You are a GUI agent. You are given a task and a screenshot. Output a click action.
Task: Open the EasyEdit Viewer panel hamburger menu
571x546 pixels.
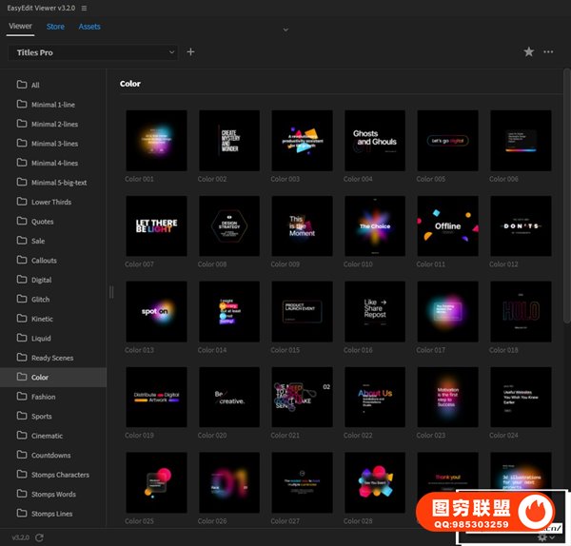pyautogui.click(x=85, y=9)
